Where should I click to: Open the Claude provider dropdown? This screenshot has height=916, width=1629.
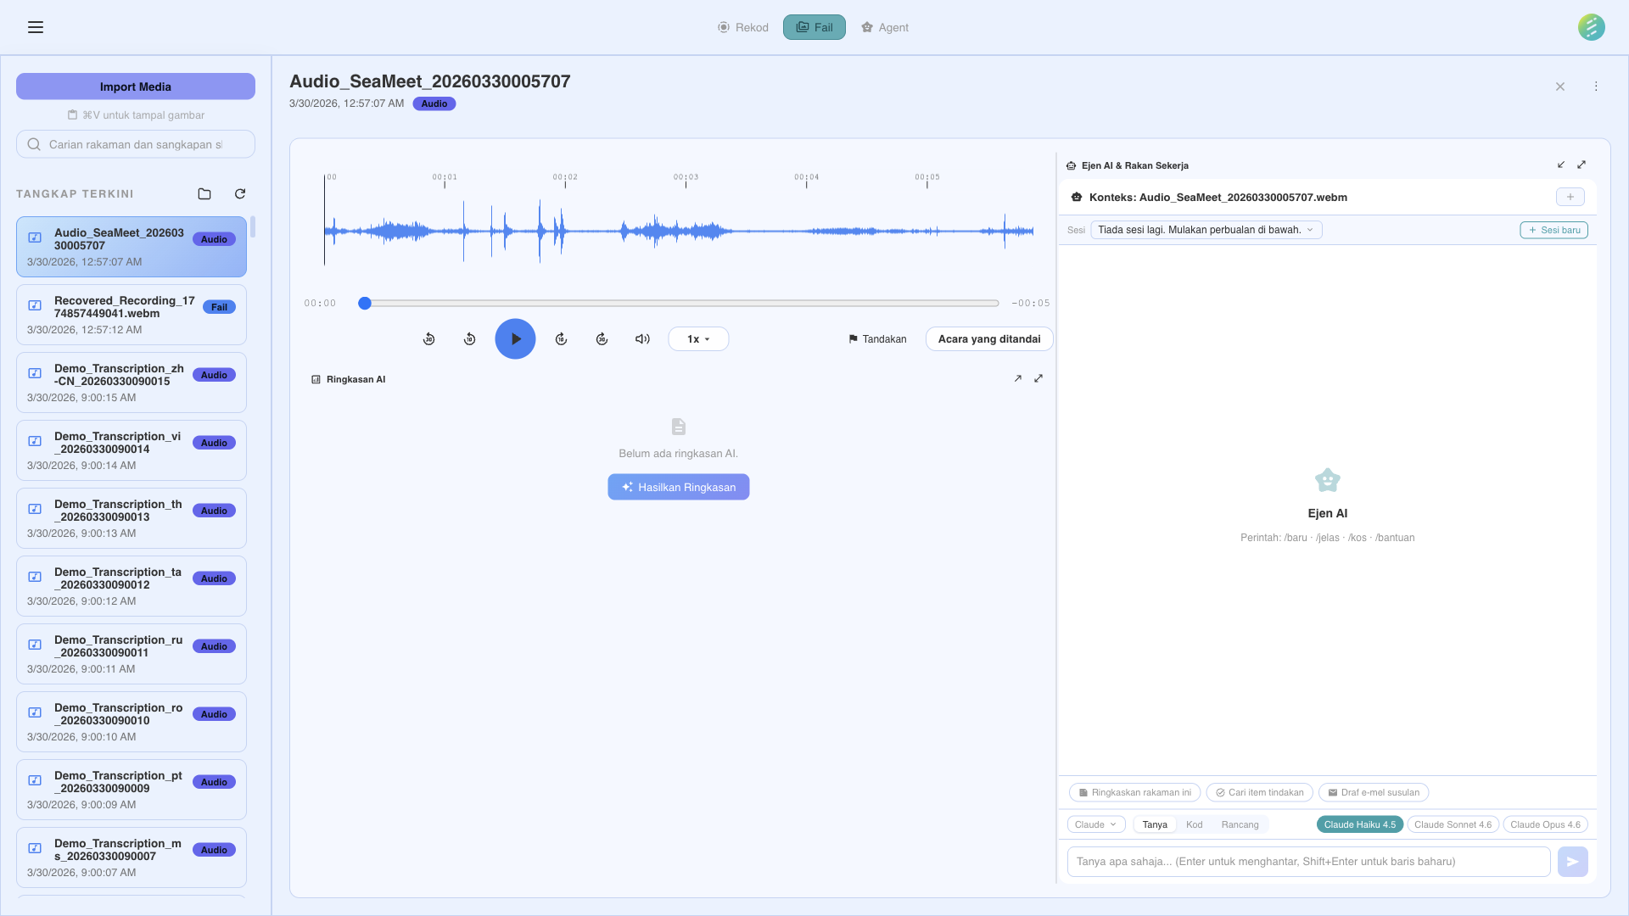(x=1095, y=824)
